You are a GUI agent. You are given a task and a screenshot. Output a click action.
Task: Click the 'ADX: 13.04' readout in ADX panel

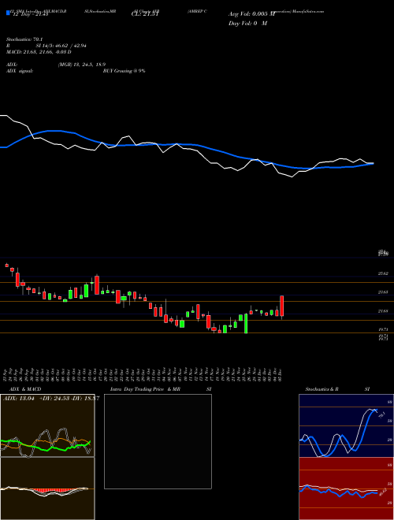20,398
